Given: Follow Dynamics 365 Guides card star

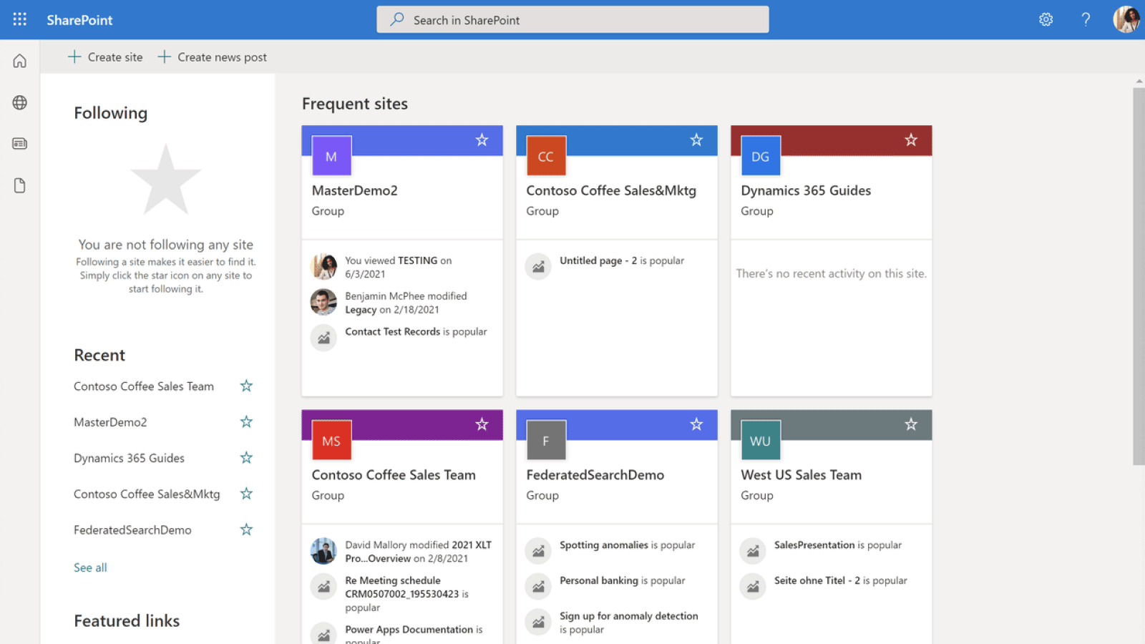Looking at the screenshot, I should point(911,140).
